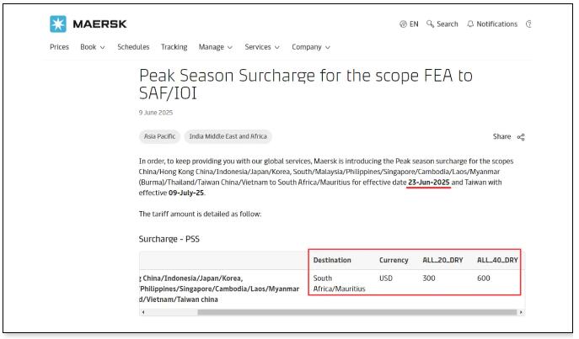
Task: Expand the Company dropdown chevron
Action: (x=328, y=47)
